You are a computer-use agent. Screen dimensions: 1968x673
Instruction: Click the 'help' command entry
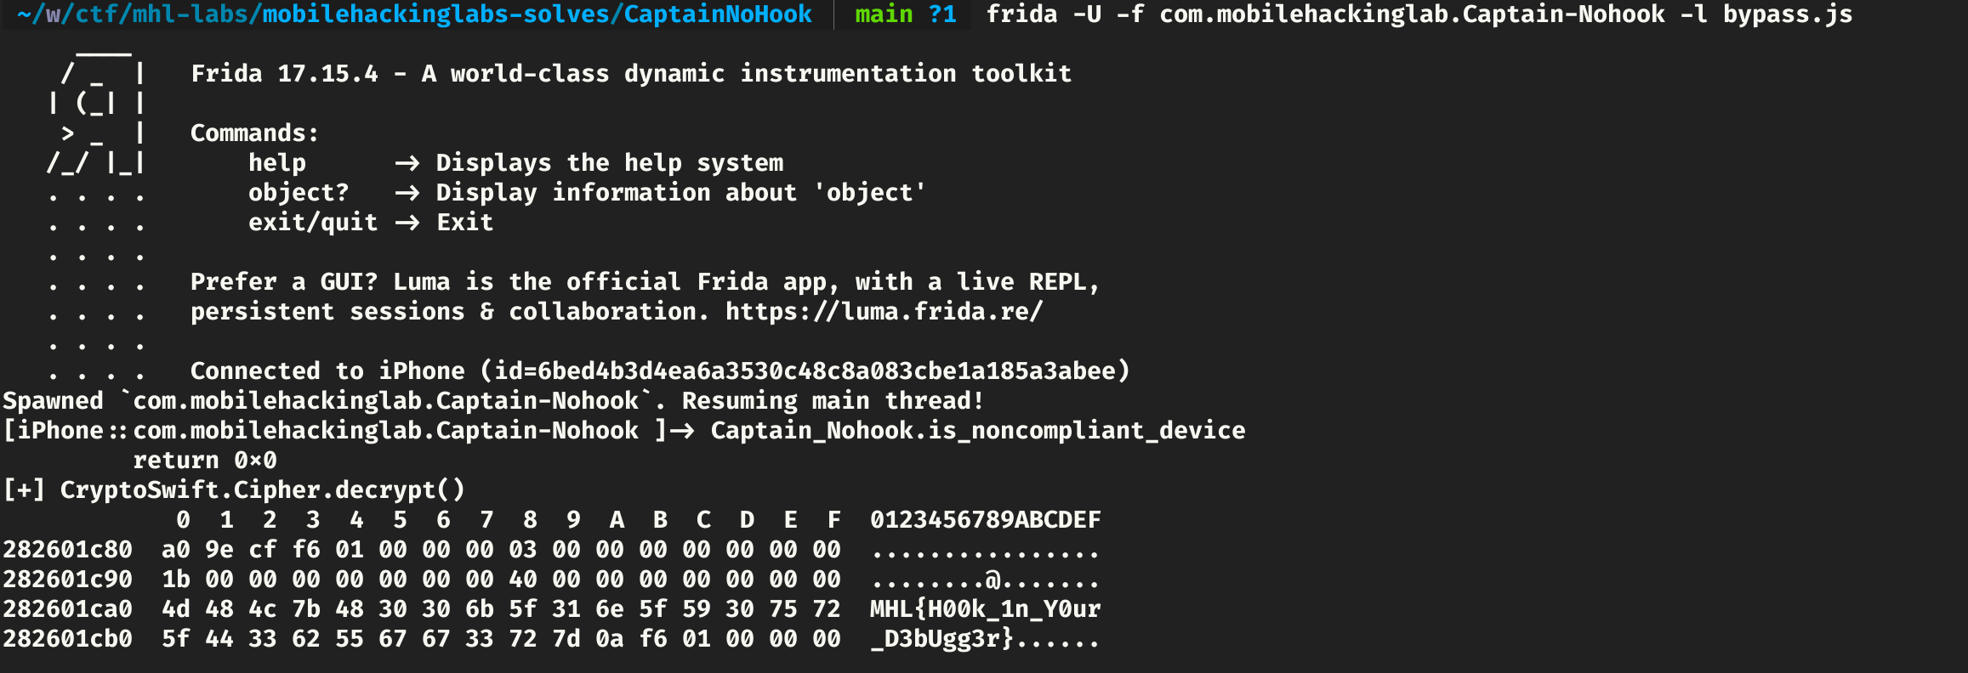coord(276,163)
